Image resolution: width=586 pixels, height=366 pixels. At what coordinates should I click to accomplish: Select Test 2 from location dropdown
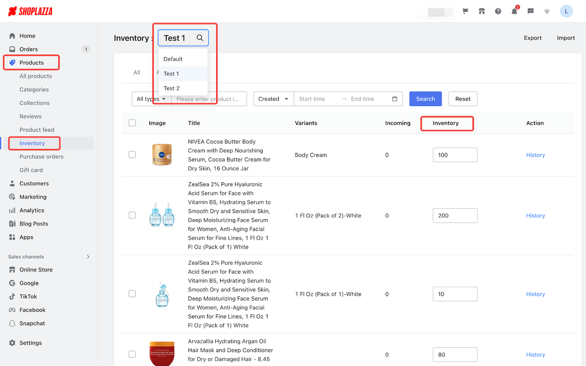coord(183,88)
